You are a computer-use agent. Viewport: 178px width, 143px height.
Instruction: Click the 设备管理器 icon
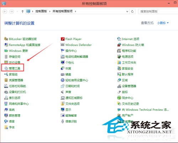(x=119, y=86)
